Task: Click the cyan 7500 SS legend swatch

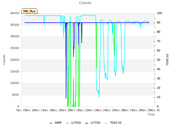Action: pyautogui.click(x=106, y=123)
